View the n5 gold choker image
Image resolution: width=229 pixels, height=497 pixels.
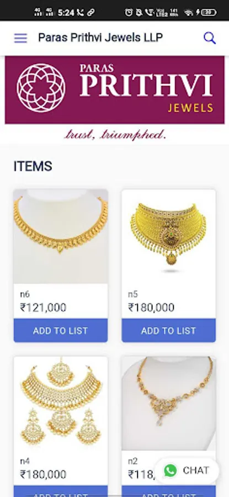click(x=168, y=236)
